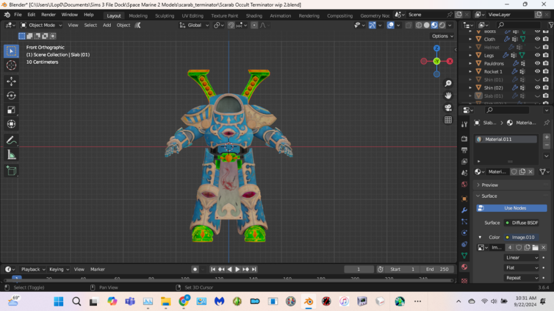The width and height of the screenshot is (554, 311).
Task: Hide the Legs object with eye icon
Action: coord(537,55)
